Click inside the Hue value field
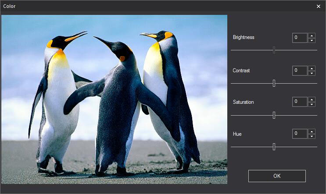 tap(300, 133)
